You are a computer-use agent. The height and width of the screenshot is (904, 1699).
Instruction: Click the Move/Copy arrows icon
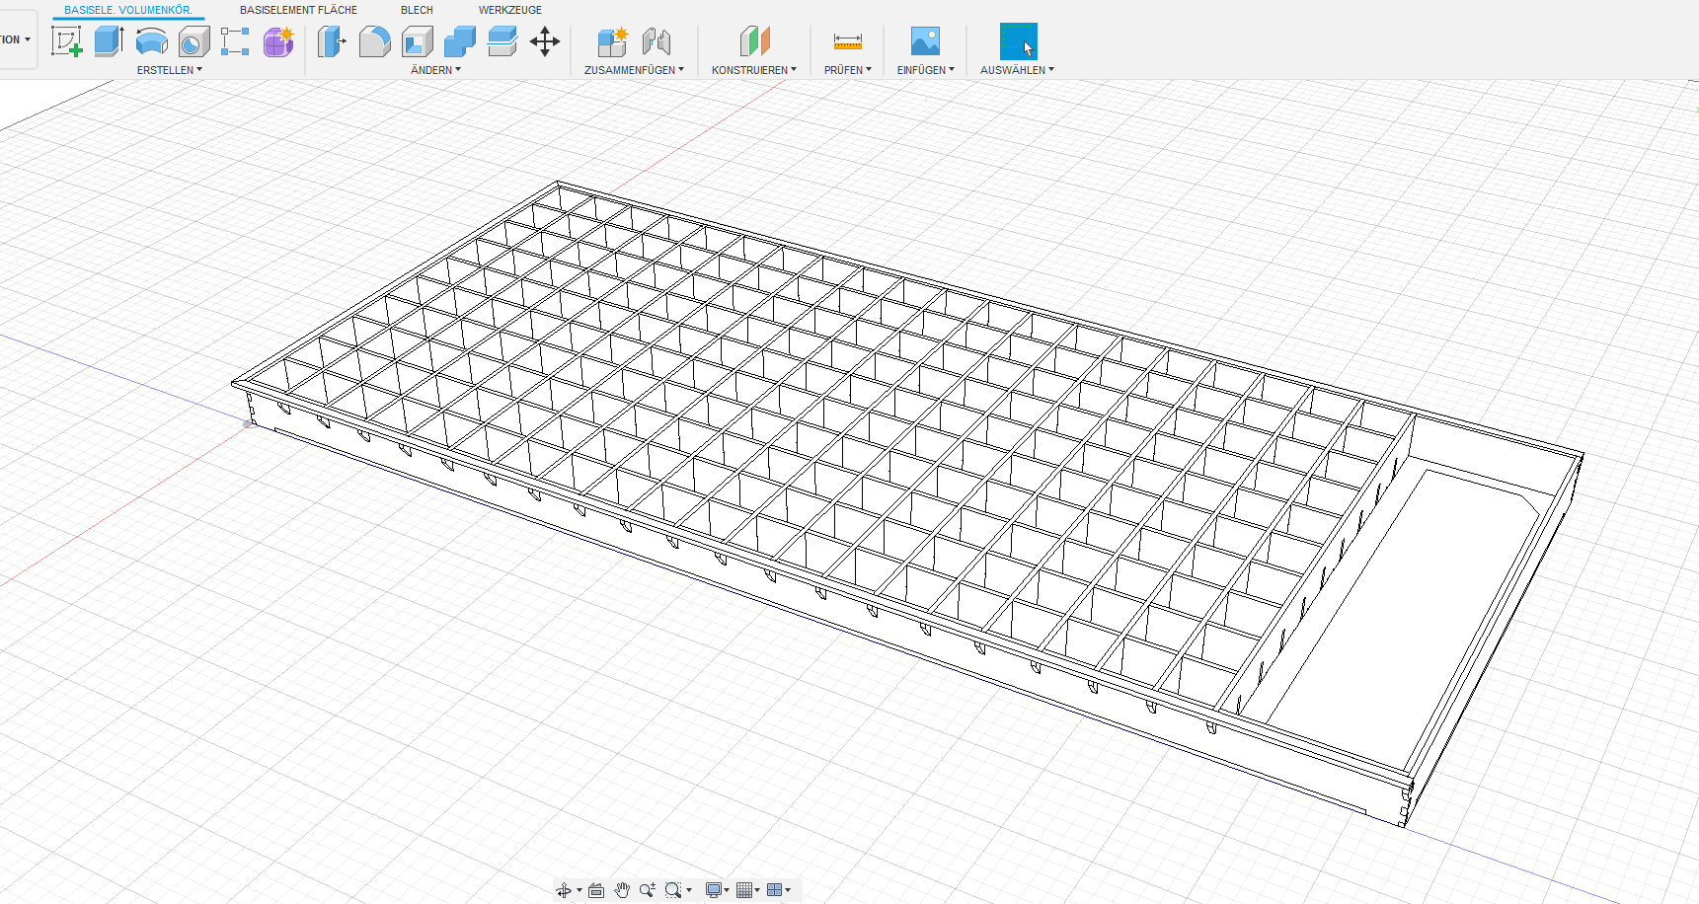click(x=545, y=41)
